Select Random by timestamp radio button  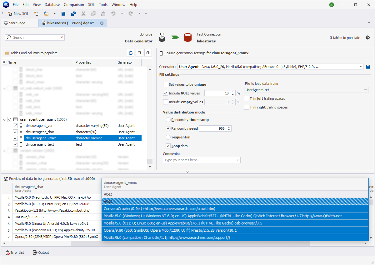tap(168, 120)
